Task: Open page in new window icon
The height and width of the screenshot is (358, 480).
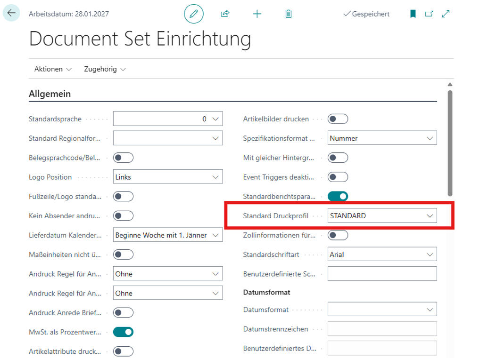Action: (429, 14)
